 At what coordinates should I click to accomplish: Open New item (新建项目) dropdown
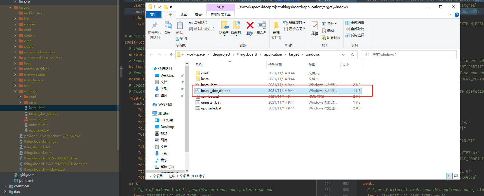pyautogui.click(x=294, y=23)
